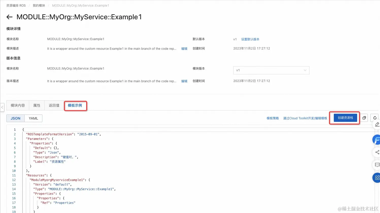The image size is (380, 213).
Task: Go back using the left arrow
Action: point(9,17)
